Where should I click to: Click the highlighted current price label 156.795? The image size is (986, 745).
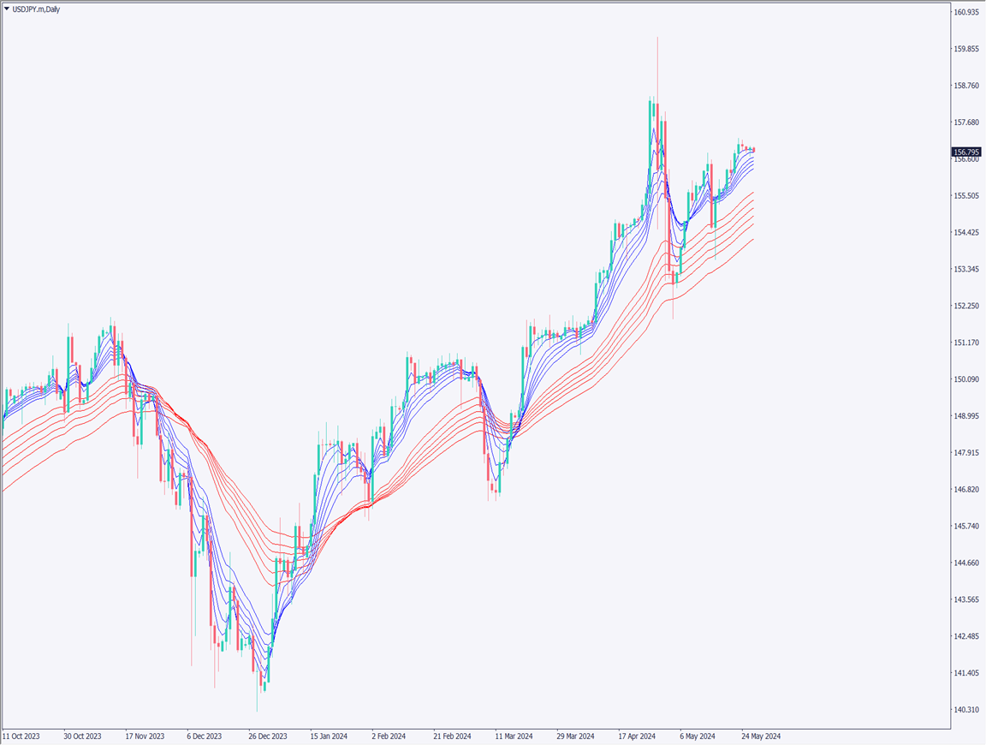(967, 152)
